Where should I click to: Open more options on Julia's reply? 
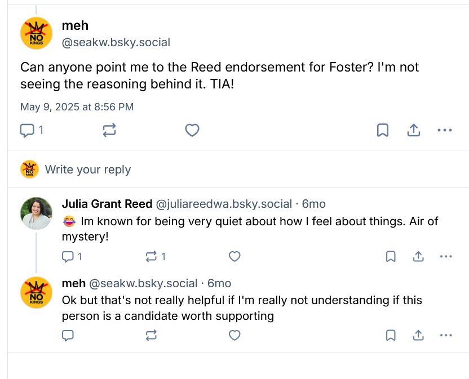click(x=446, y=257)
